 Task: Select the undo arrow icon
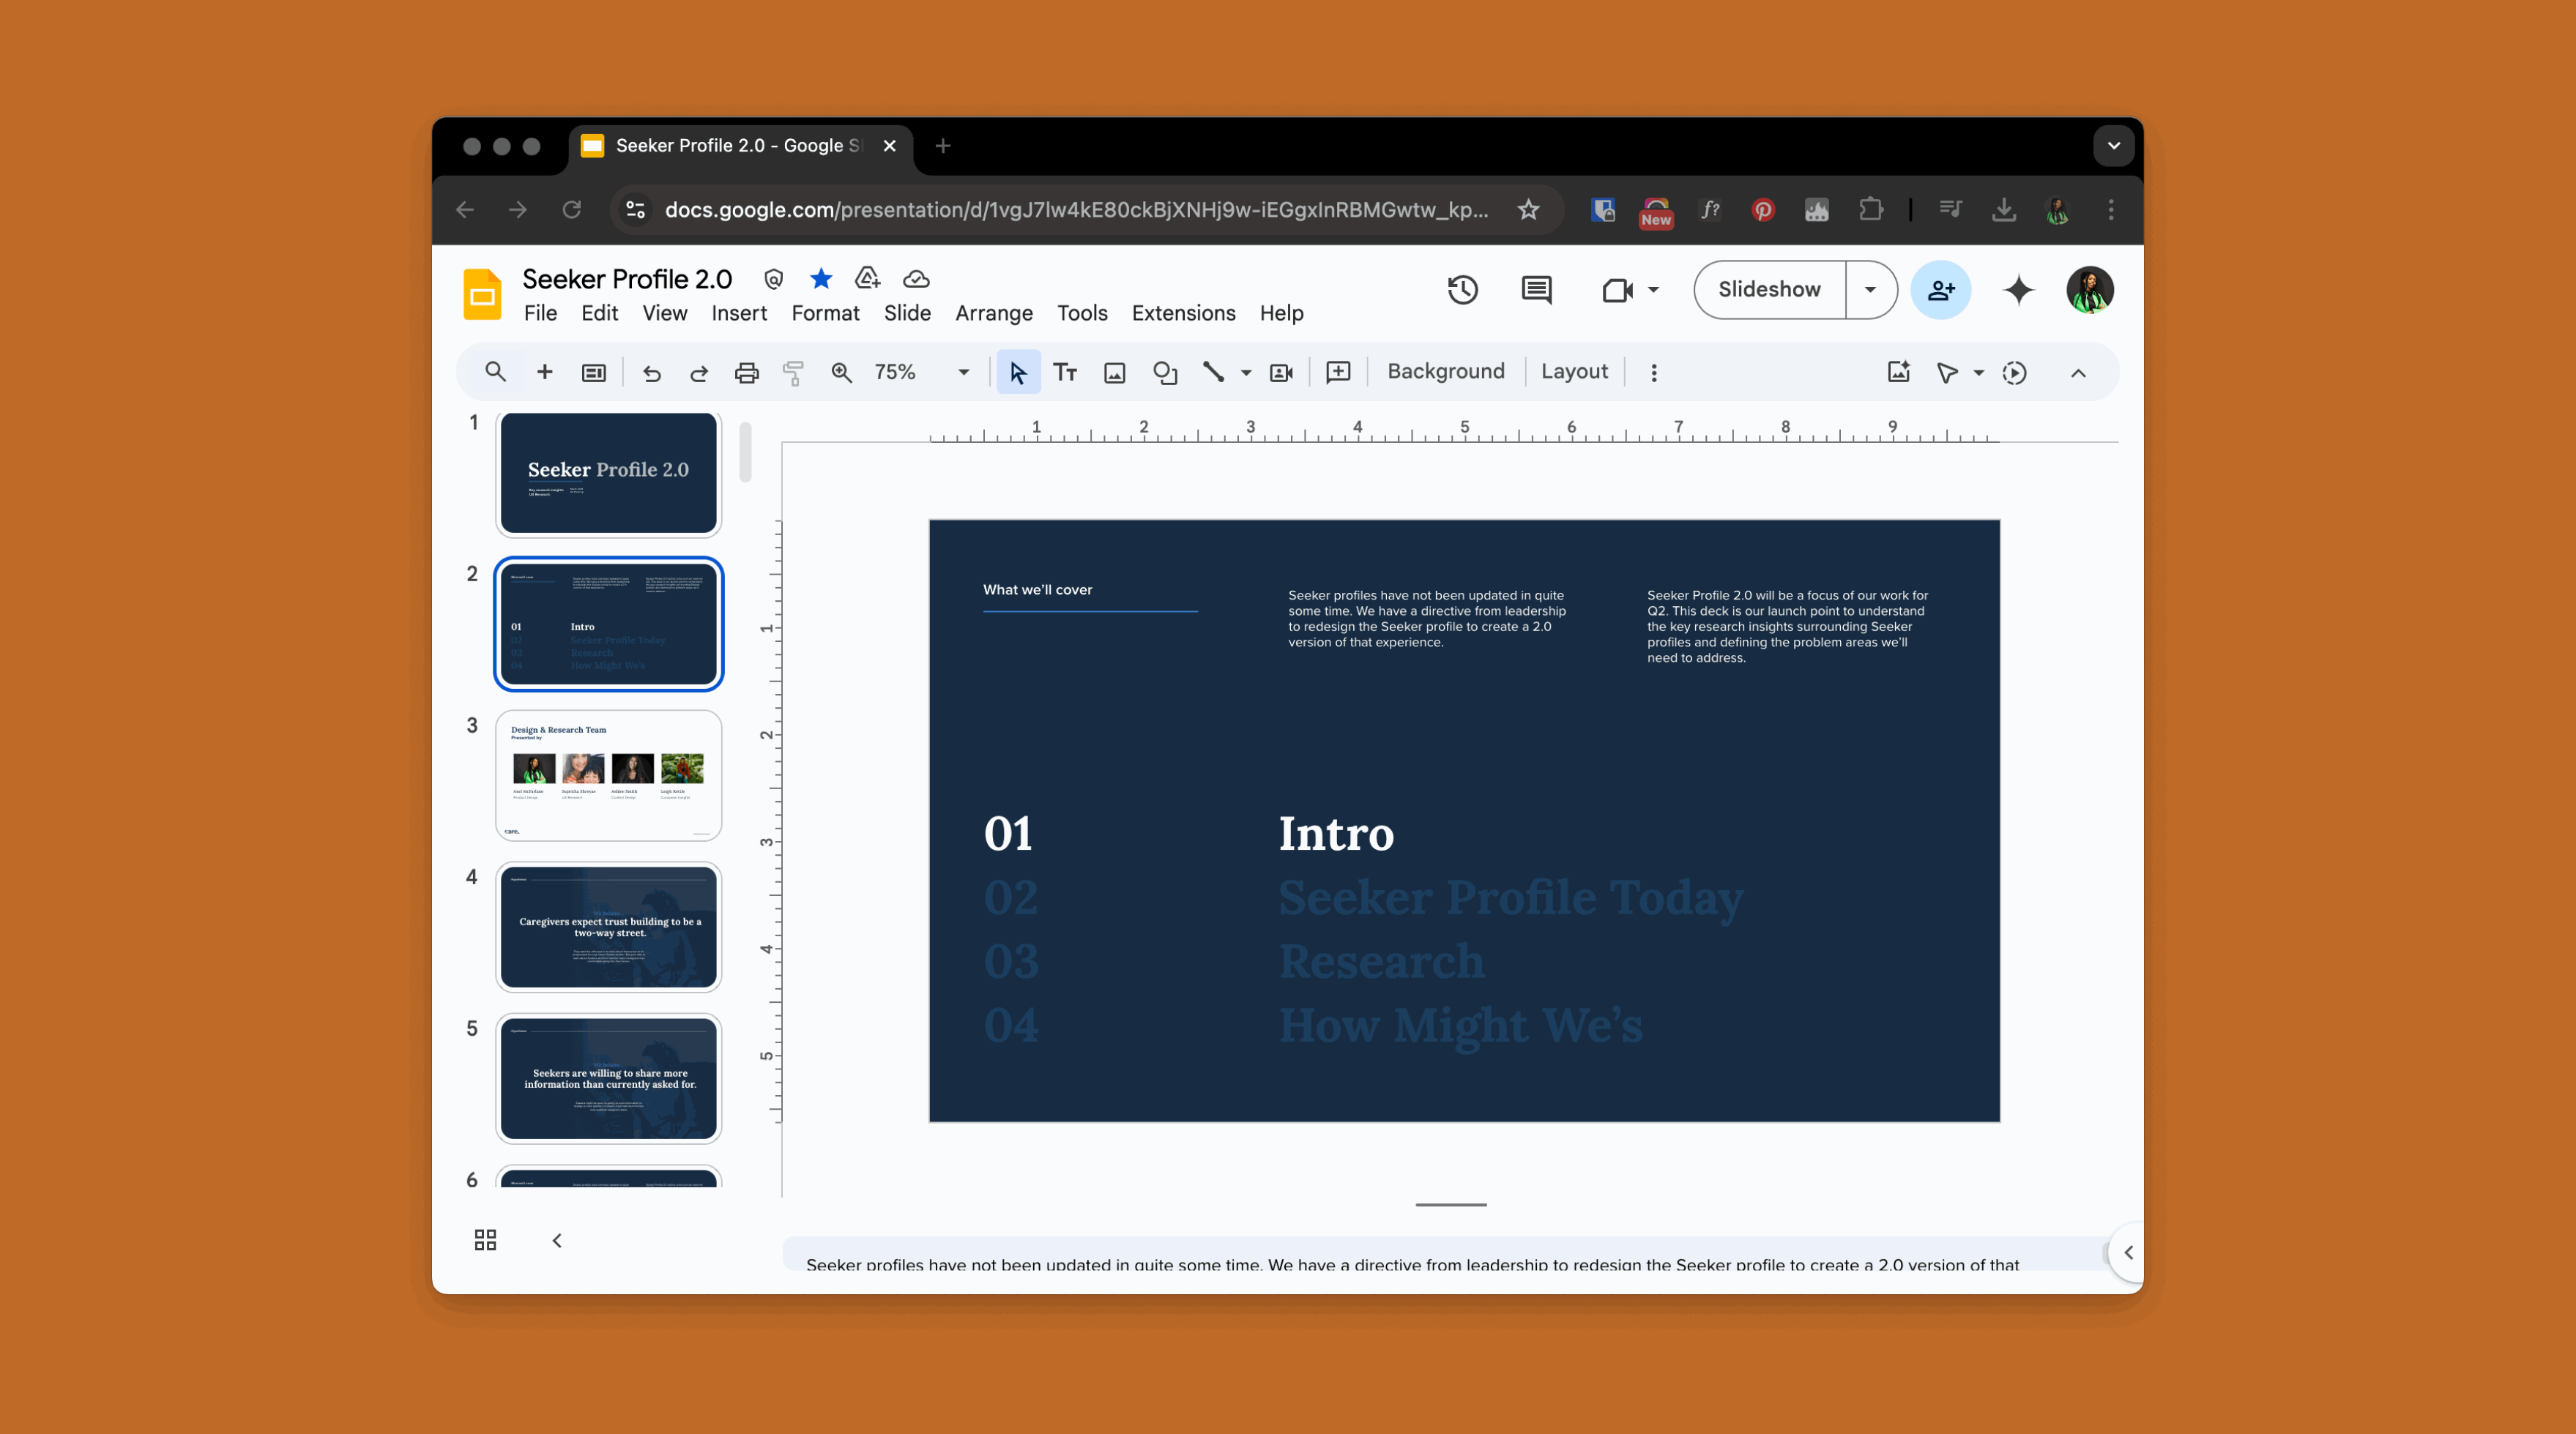[649, 371]
